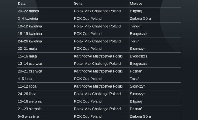Click Poznań in the 21–23 sierpnia row
The width and height of the screenshot is (198, 120).
point(136,109)
